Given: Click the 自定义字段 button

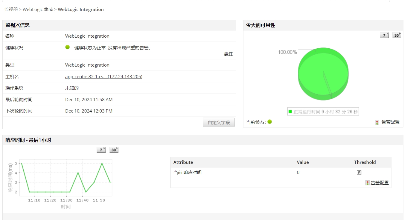Looking at the screenshot, I should click(219, 122).
